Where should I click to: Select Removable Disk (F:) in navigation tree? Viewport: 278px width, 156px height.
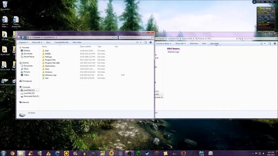point(31,96)
